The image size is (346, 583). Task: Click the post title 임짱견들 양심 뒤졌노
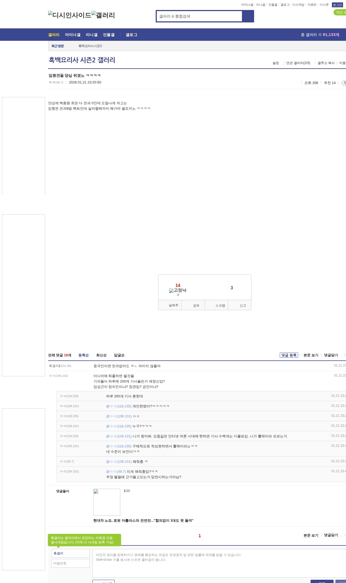[75, 75]
